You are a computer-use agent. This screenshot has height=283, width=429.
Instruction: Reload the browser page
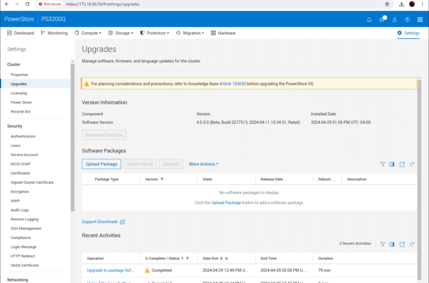point(28,4)
